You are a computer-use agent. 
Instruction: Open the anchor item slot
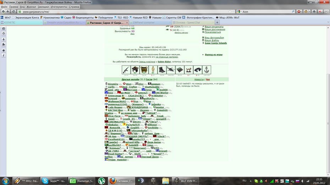207,70
